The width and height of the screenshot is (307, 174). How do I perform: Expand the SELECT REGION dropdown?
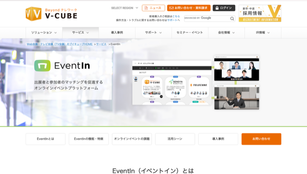[x=125, y=8]
